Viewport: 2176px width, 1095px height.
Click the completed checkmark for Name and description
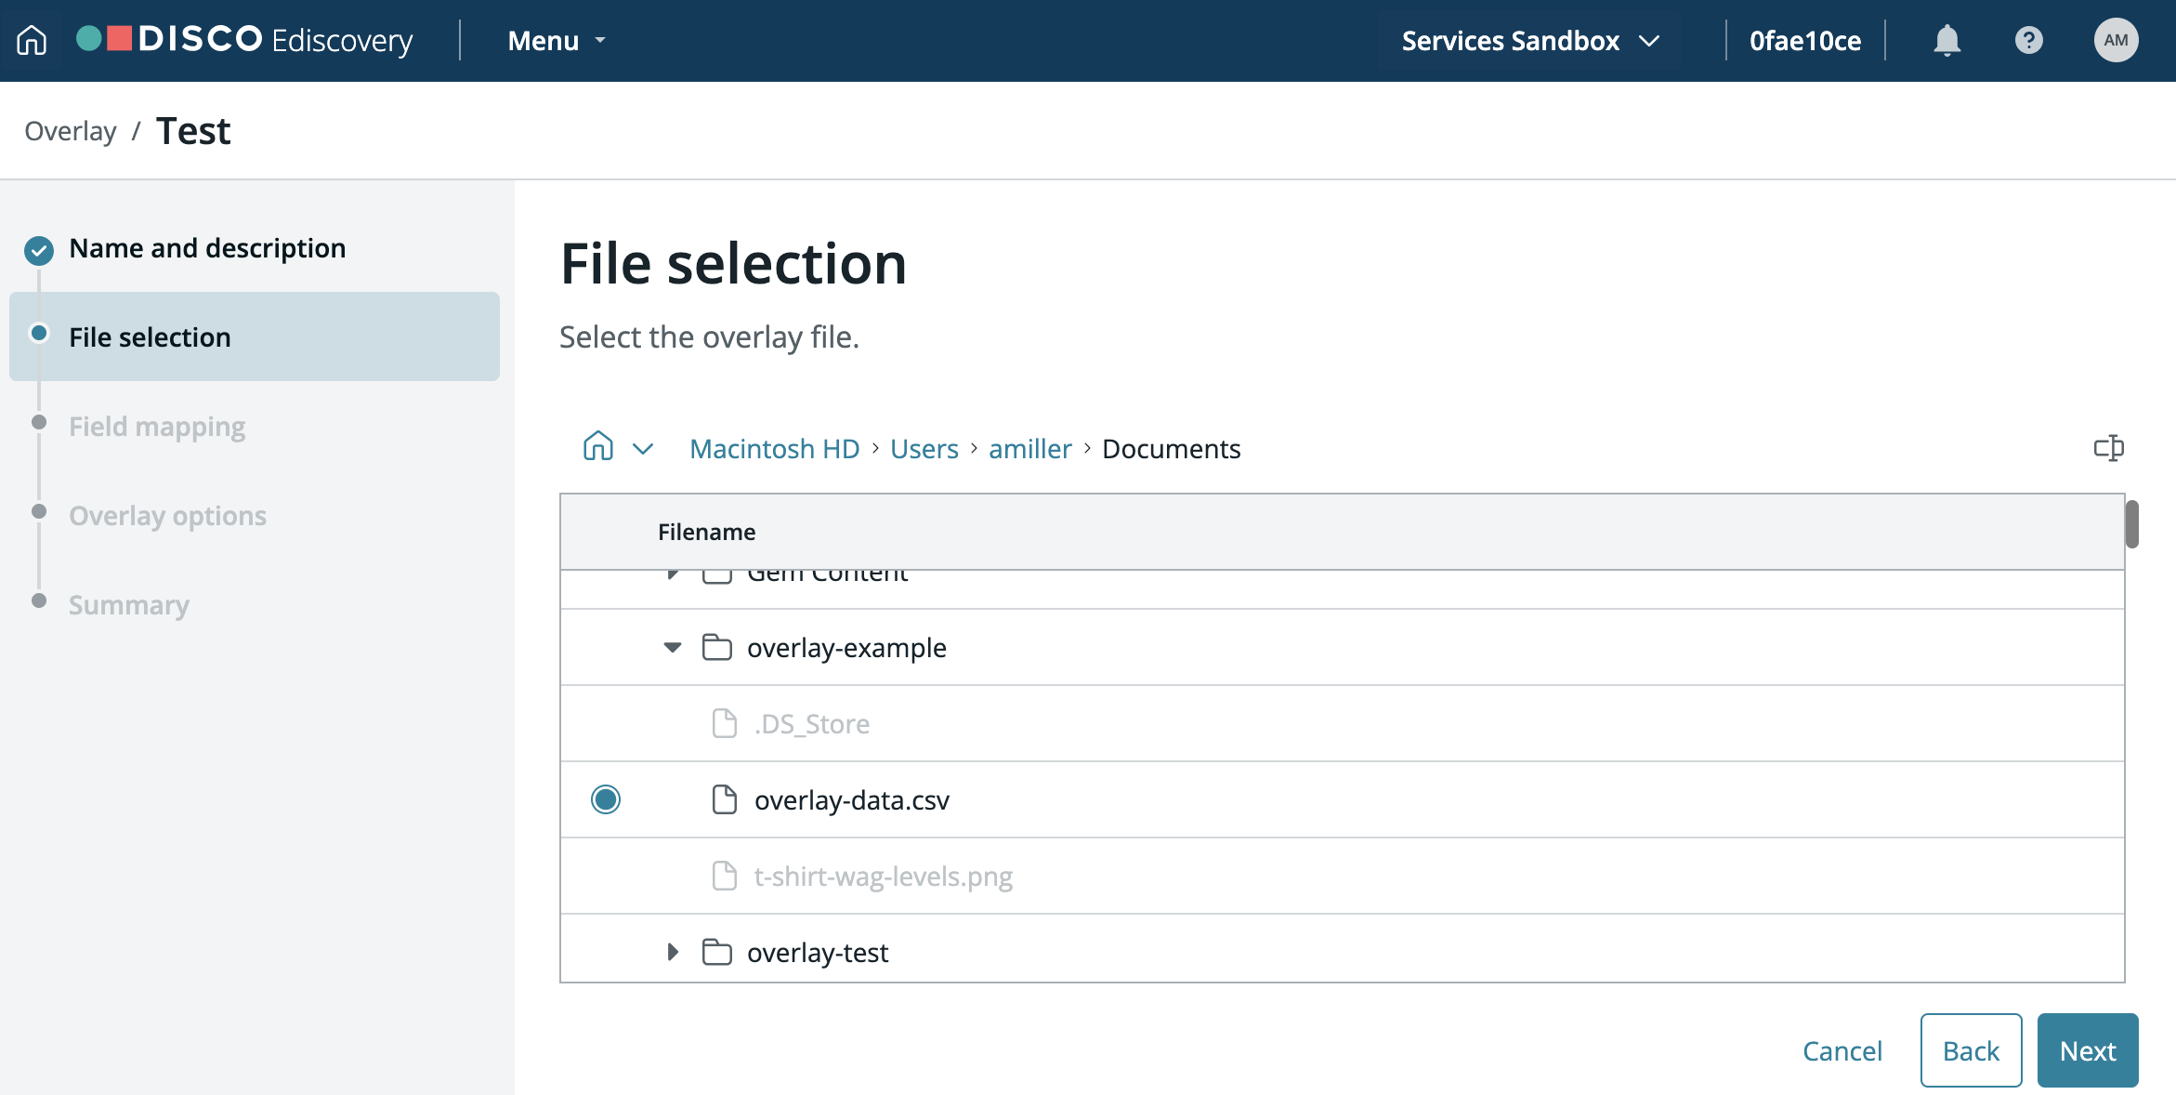pyautogui.click(x=39, y=250)
